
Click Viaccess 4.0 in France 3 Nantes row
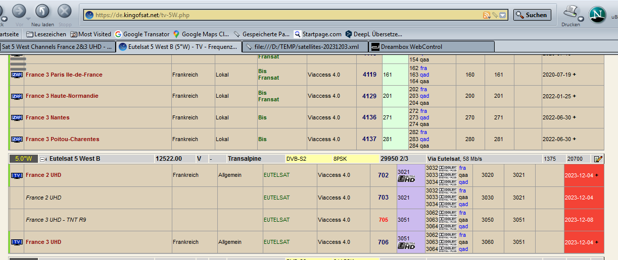[x=324, y=117]
